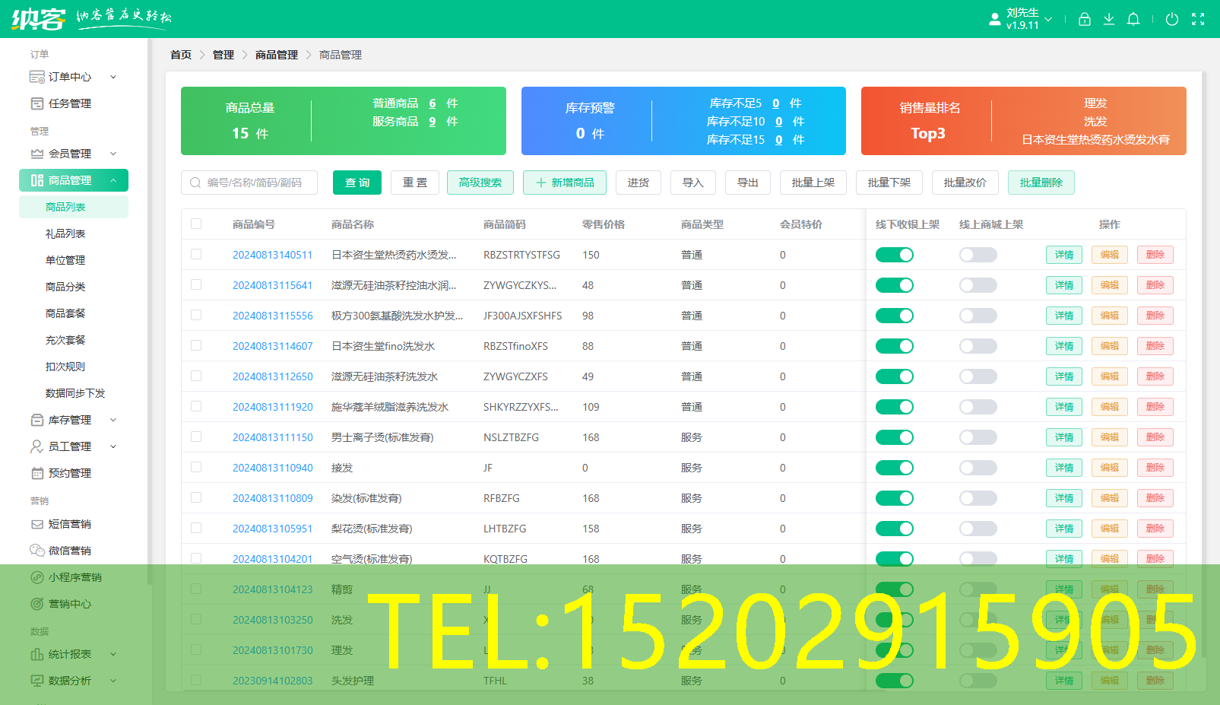Navigate to 首页 via breadcrumb
The height and width of the screenshot is (705, 1220).
180,55
